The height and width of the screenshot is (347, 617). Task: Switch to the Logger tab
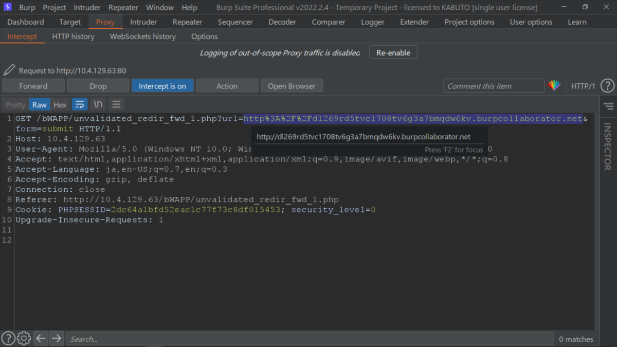pos(373,22)
